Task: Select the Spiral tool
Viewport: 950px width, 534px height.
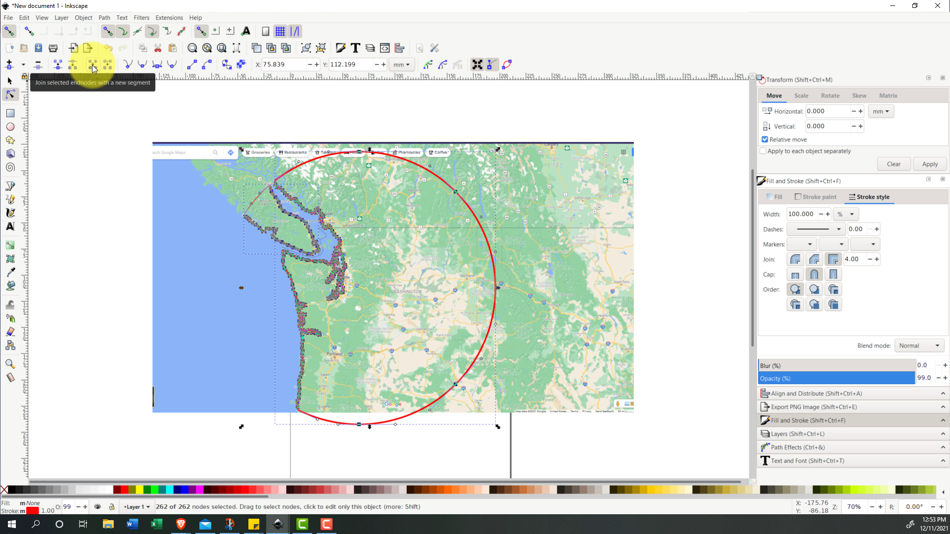Action: pos(10,168)
